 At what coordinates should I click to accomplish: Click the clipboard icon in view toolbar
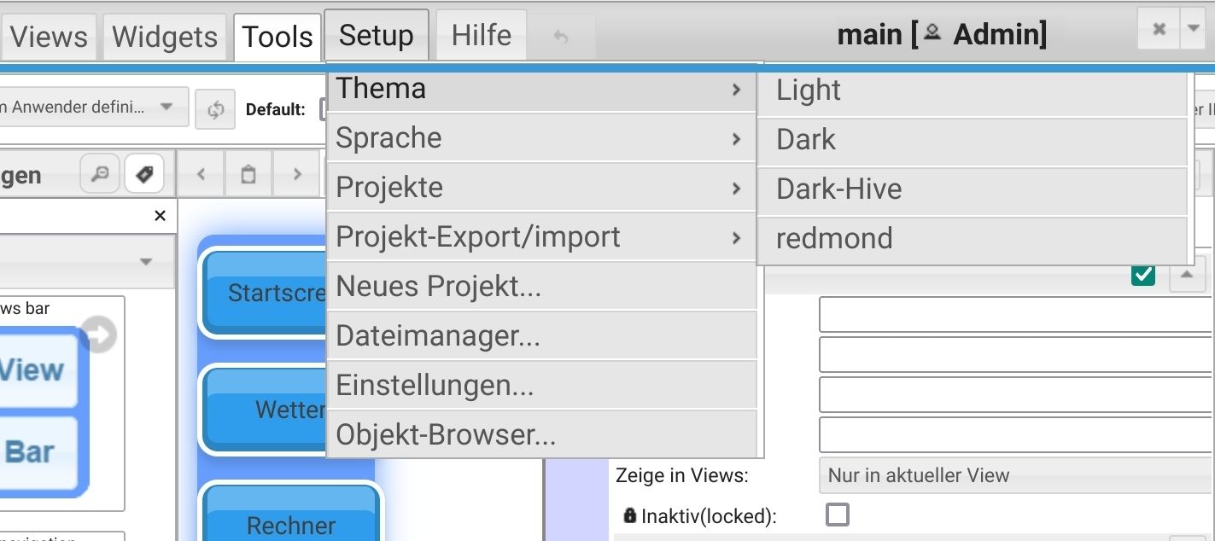[248, 174]
